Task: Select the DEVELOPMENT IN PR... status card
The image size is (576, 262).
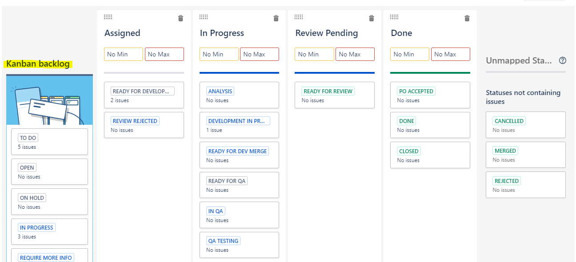Action: tap(239, 125)
